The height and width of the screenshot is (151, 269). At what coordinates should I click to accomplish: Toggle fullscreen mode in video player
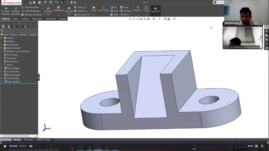point(262,146)
